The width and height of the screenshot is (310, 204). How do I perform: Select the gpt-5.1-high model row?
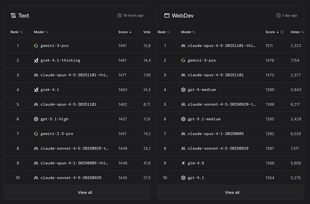click(x=54, y=119)
